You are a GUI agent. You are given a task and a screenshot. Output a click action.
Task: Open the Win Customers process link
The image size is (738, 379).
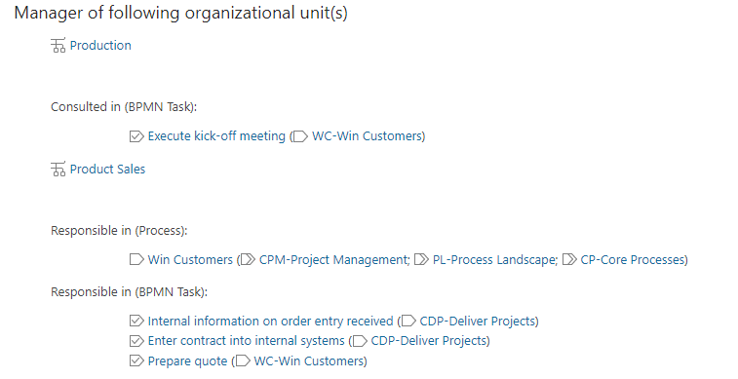[190, 259]
